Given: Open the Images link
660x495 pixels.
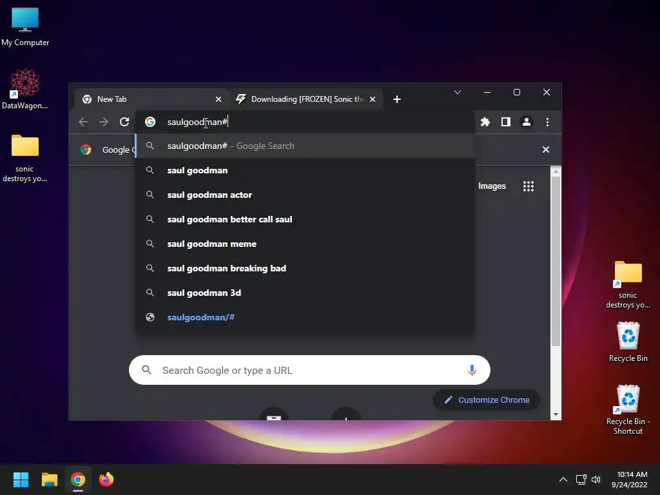Looking at the screenshot, I should point(492,186).
